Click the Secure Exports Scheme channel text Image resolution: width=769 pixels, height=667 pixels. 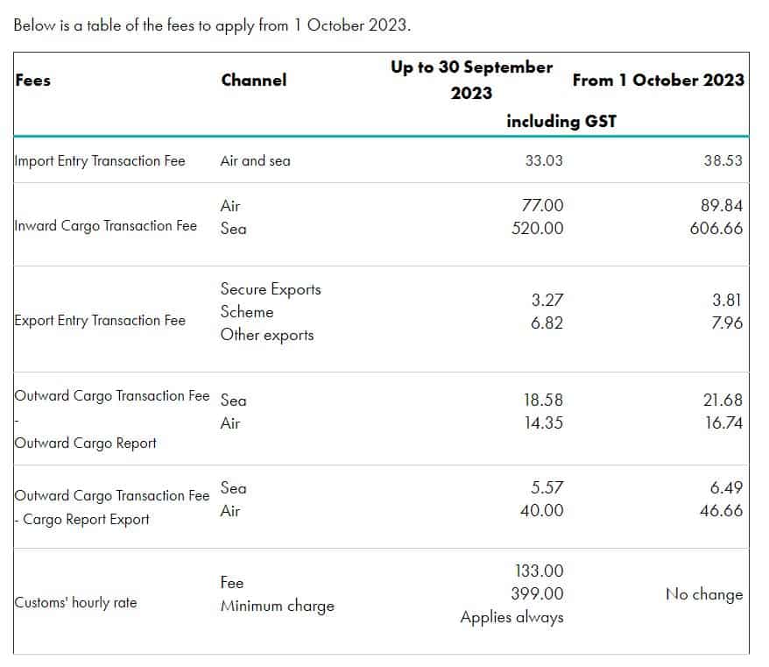271,301
